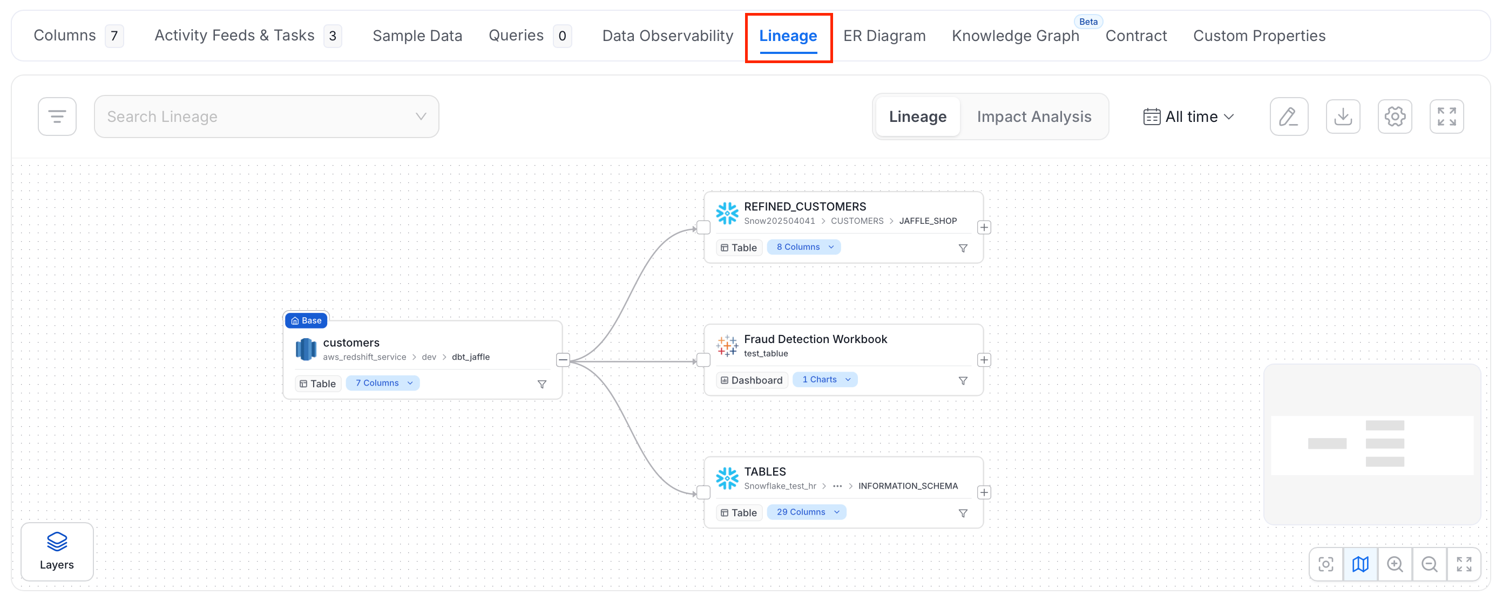Open the Layers panel button
Image resolution: width=1502 pixels, height=616 pixels.
pos(57,551)
